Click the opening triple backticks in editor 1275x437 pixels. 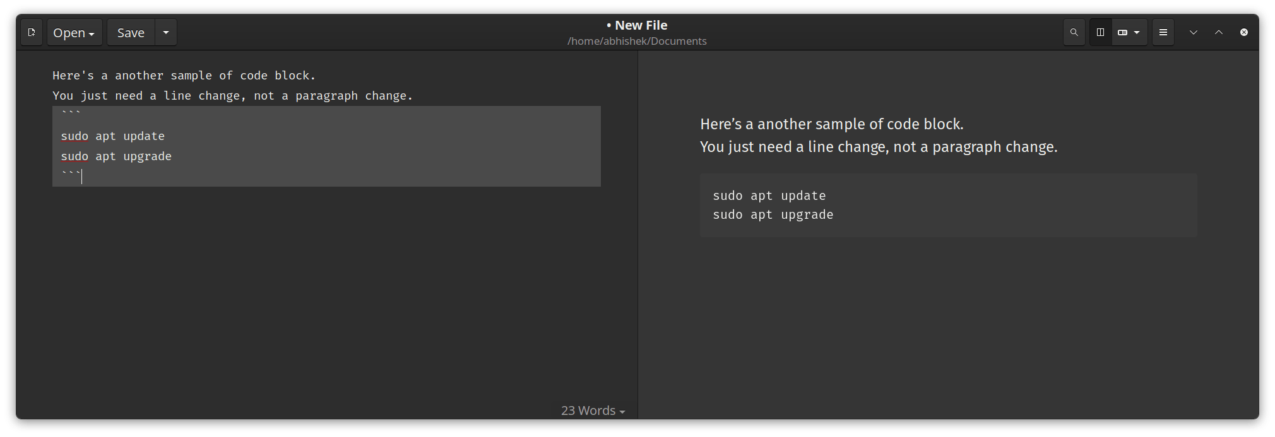(x=71, y=115)
